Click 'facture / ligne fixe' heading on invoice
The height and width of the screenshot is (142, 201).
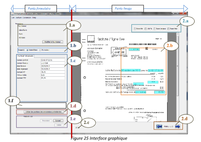click(111, 39)
